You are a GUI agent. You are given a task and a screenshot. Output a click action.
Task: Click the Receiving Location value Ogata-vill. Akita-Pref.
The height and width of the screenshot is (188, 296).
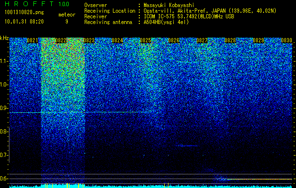coord(176,11)
